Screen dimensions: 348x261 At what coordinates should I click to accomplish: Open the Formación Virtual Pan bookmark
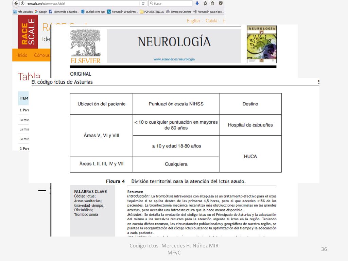(x=122, y=12)
